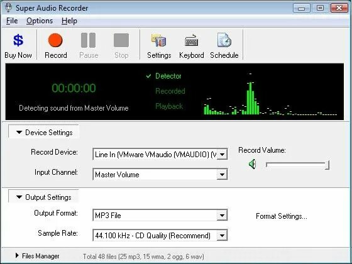The width and height of the screenshot is (352, 264).
Task: Open Settings from the toolbar
Action: pyautogui.click(x=159, y=46)
